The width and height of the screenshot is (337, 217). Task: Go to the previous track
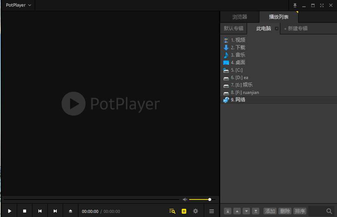pyautogui.click(x=40, y=211)
